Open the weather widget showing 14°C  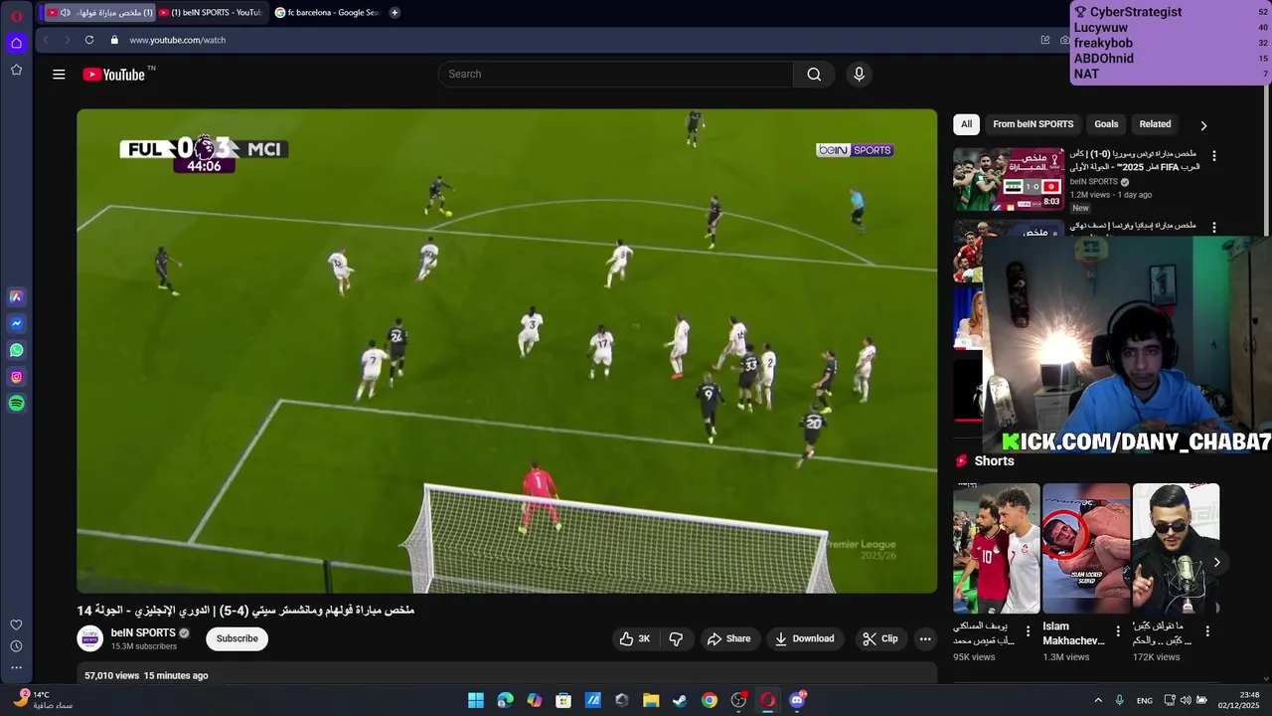45,700
